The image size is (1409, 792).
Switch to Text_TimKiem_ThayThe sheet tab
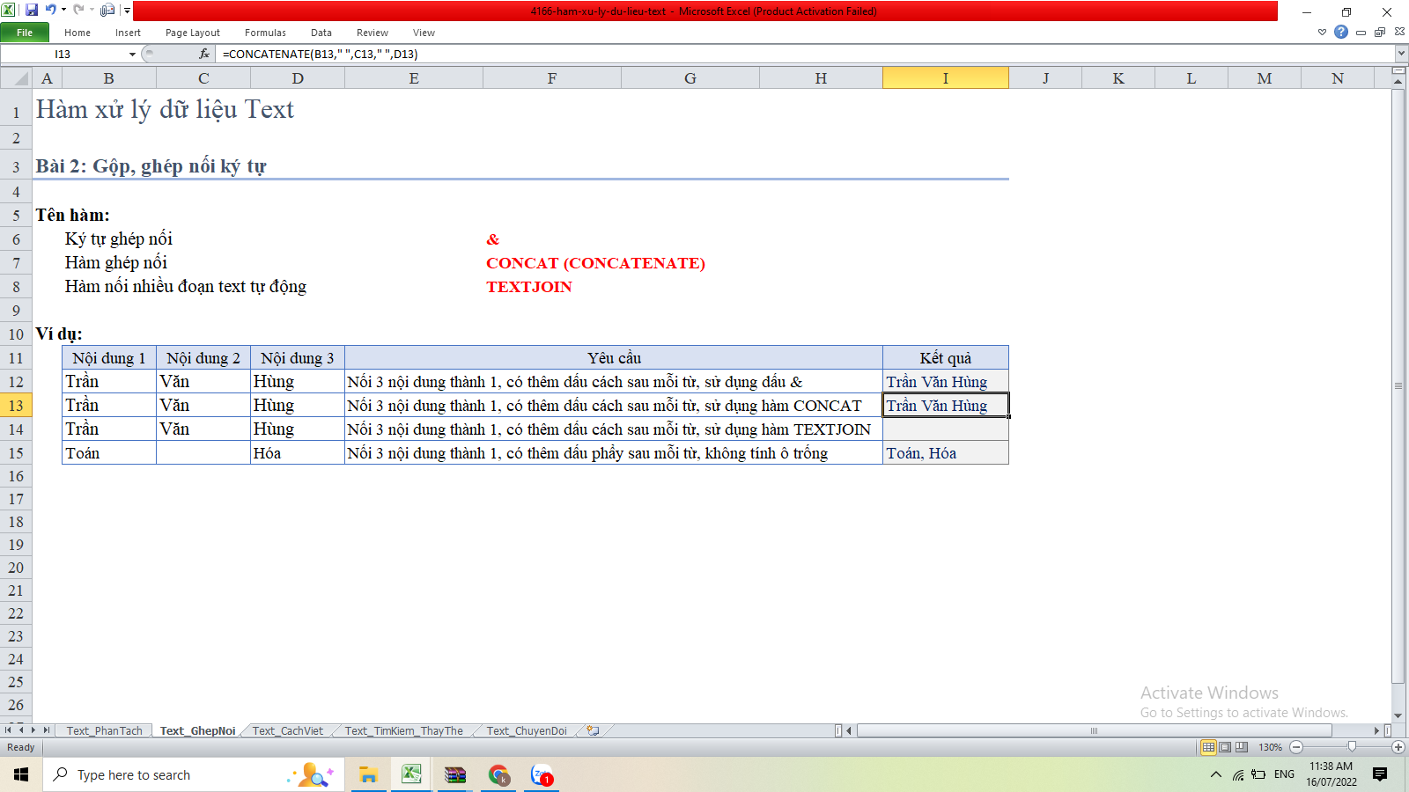click(403, 730)
